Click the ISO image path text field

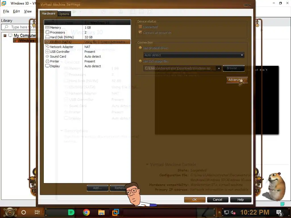point(180,68)
